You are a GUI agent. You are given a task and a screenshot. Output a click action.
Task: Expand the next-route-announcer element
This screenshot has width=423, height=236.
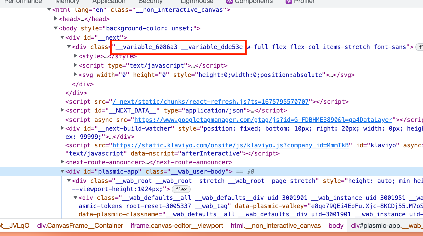pyautogui.click(x=62, y=162)
